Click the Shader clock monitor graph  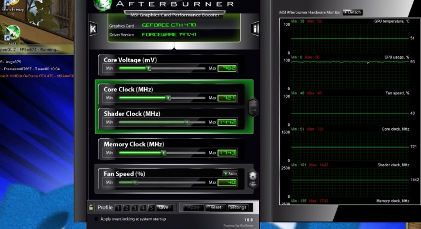[350, 182]
